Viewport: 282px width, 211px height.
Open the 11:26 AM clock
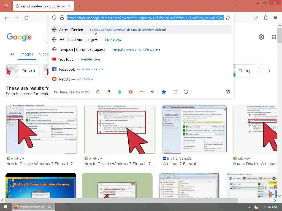[270, 207]
